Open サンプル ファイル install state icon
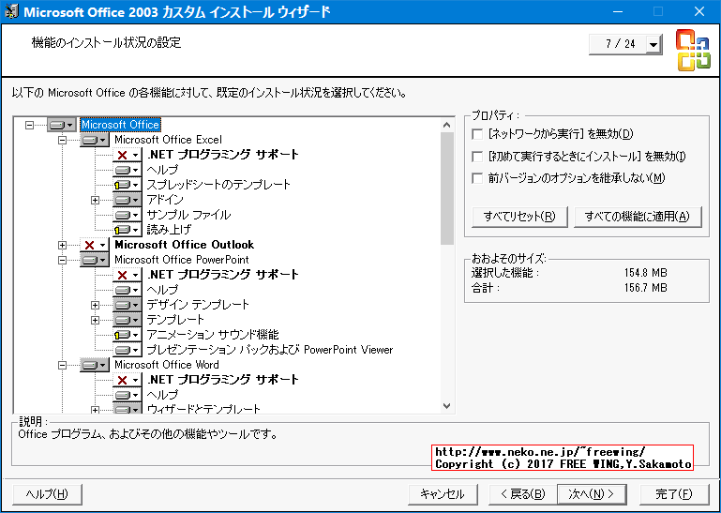721x513 pixels. tap(127, 215)
